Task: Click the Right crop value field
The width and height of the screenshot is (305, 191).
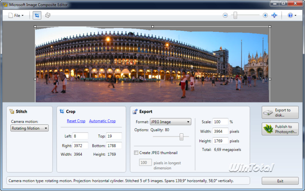Action: 80,146
